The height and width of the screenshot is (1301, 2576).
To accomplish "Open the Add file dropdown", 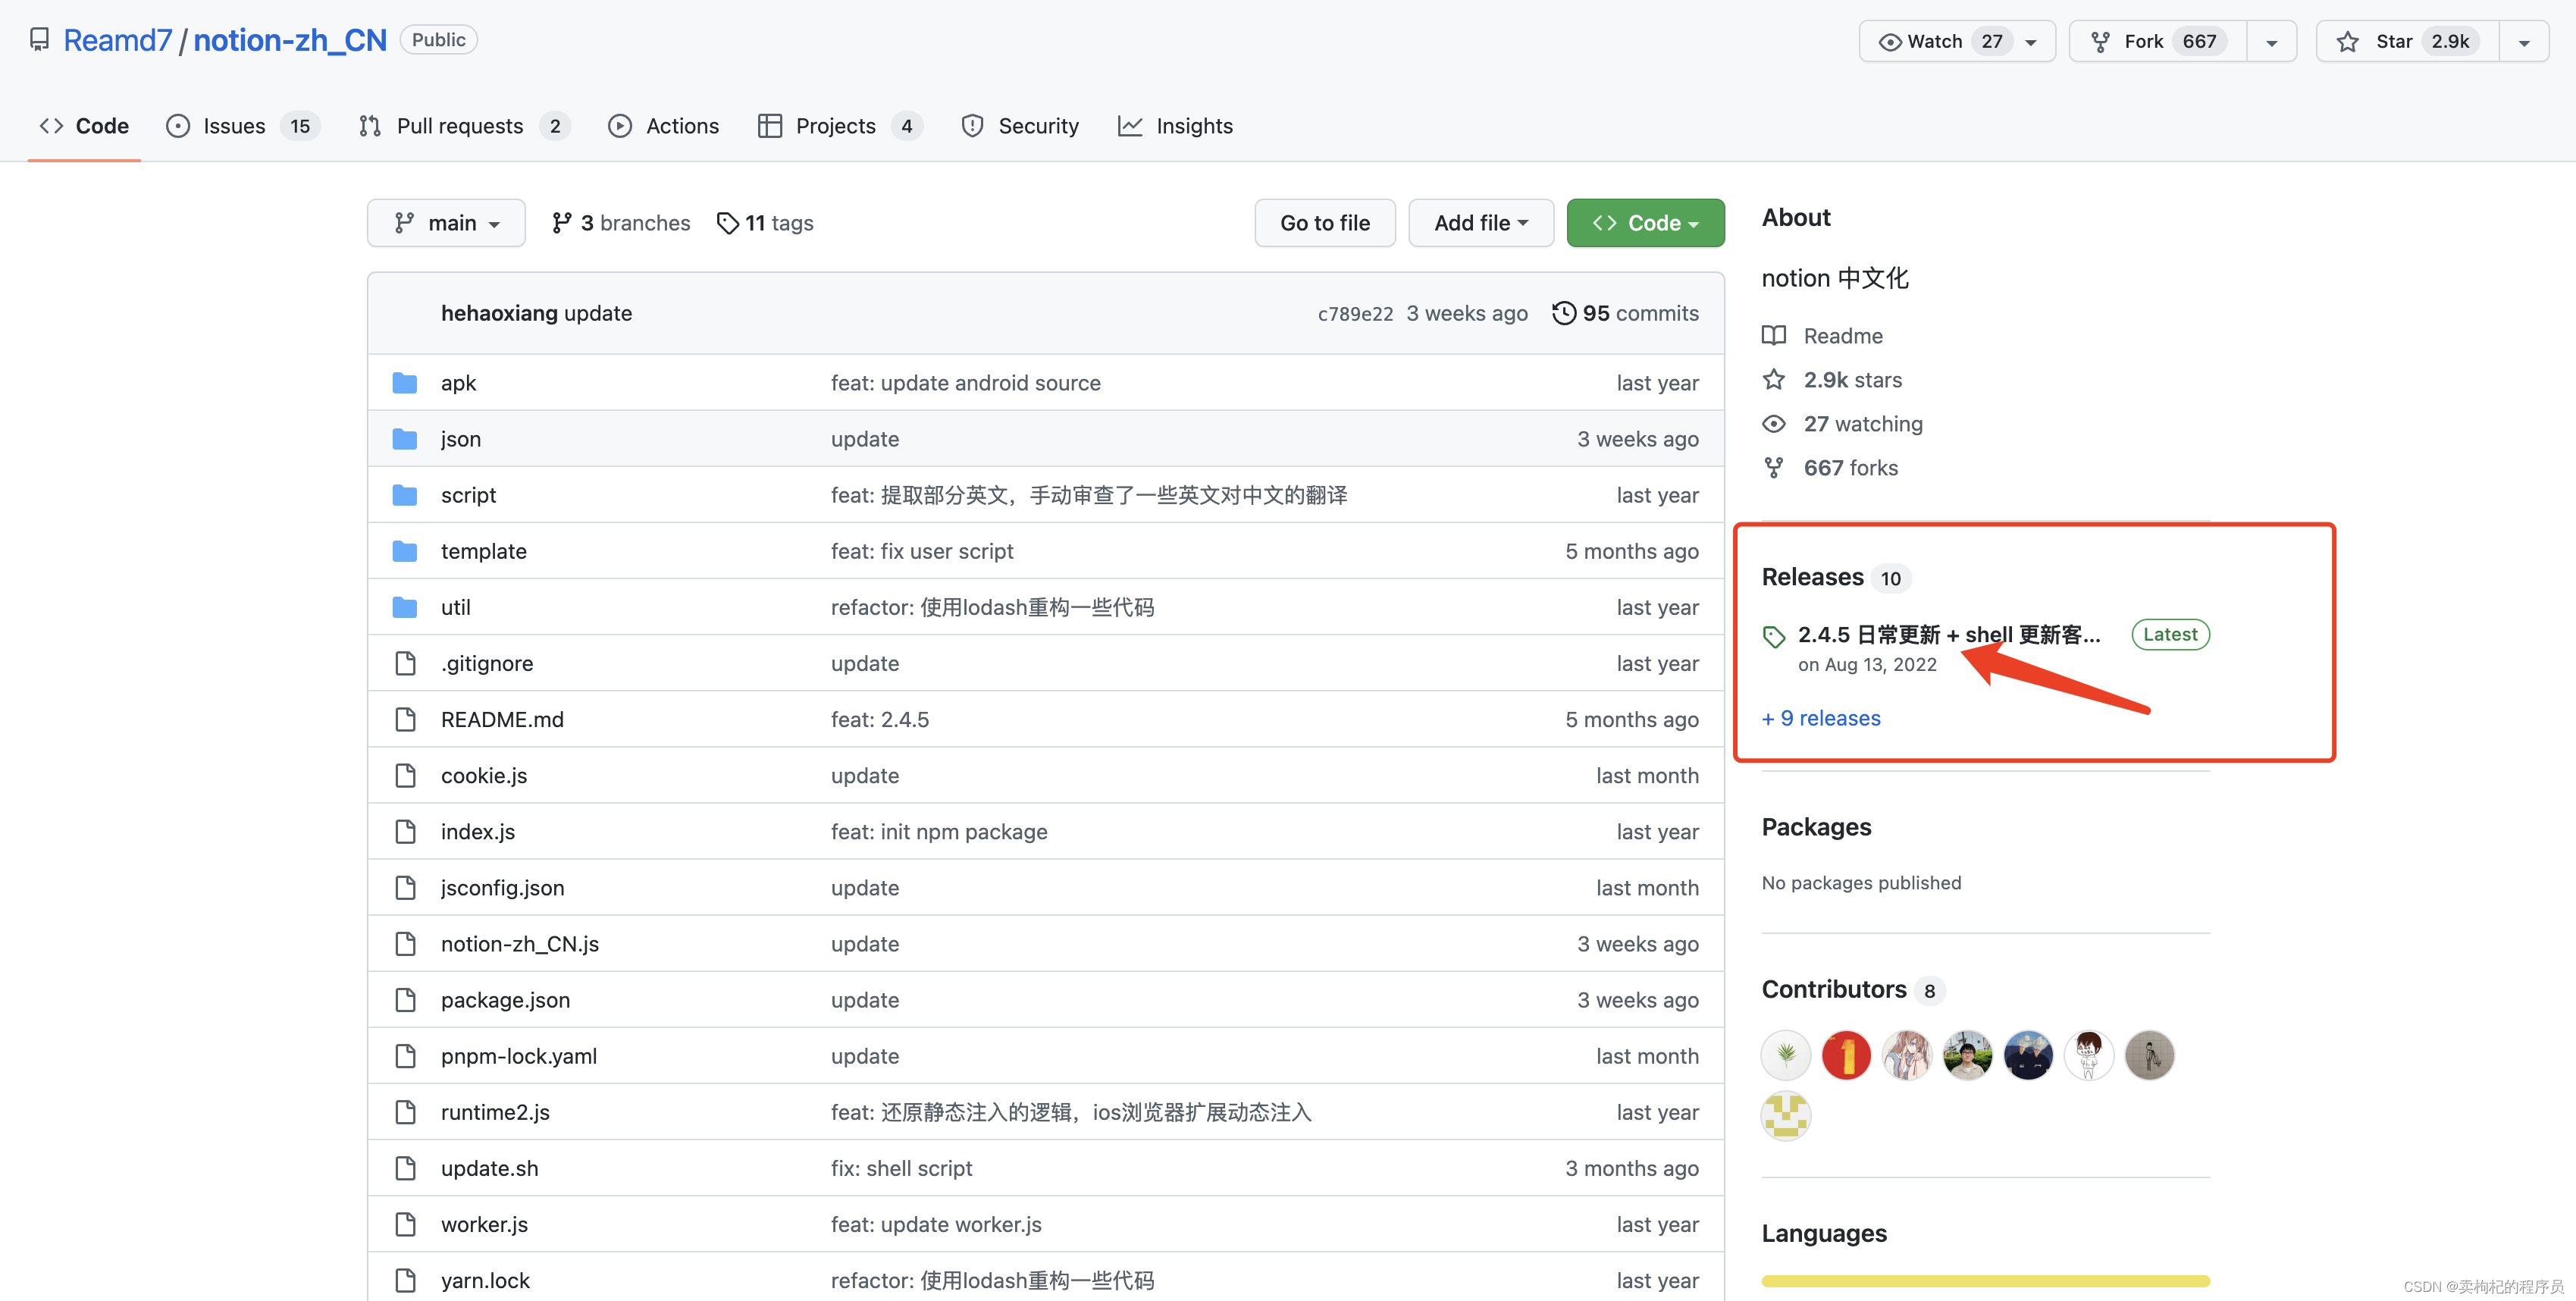I will 1481,223.
